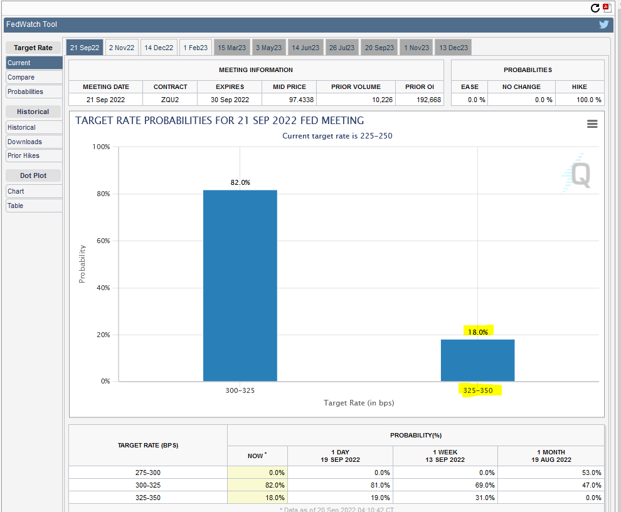The width and height of the screenshot is (621, 512).
Task: Click NOW value 82.0% in table
Action: coord(275,485)
